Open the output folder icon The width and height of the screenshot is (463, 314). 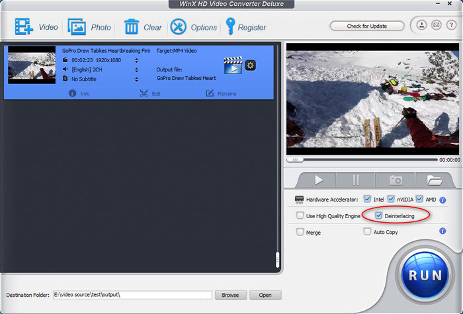[434, 180]
